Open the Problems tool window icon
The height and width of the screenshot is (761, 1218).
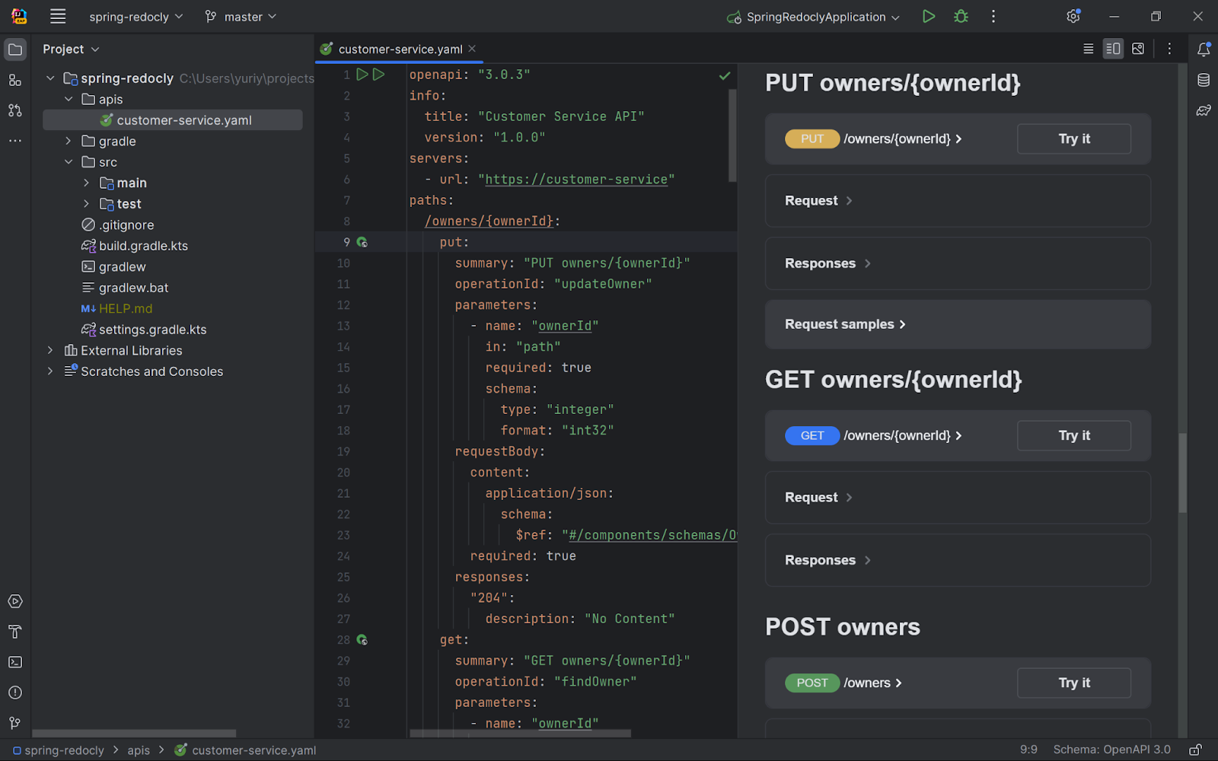coord(15,693)
